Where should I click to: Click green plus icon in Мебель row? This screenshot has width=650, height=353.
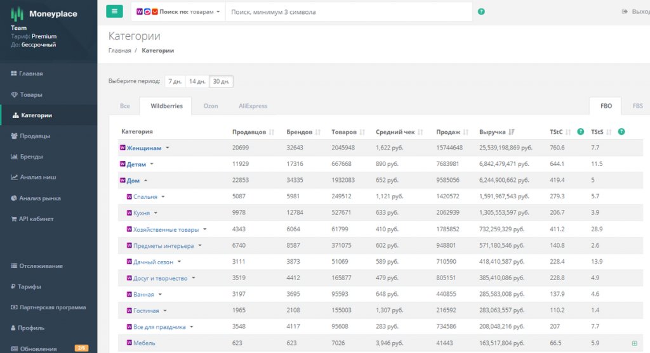point(635,343)
